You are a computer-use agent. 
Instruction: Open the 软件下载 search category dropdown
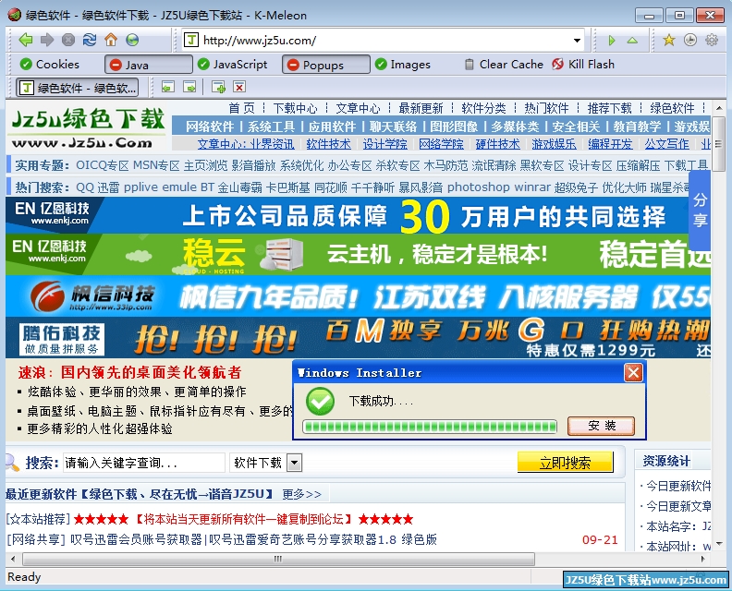294,463
